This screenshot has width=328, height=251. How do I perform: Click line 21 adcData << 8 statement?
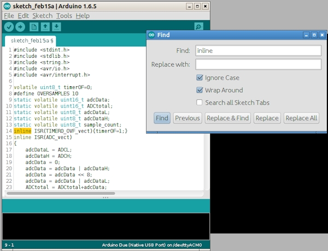(x=59, y=175)
